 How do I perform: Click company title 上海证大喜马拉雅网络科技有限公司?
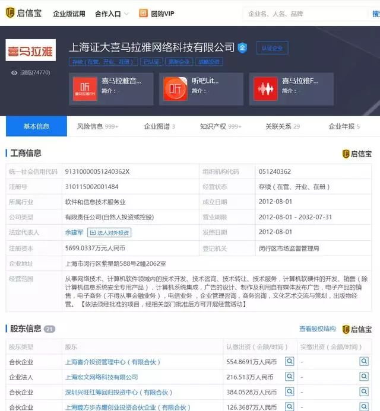[151, 47]
